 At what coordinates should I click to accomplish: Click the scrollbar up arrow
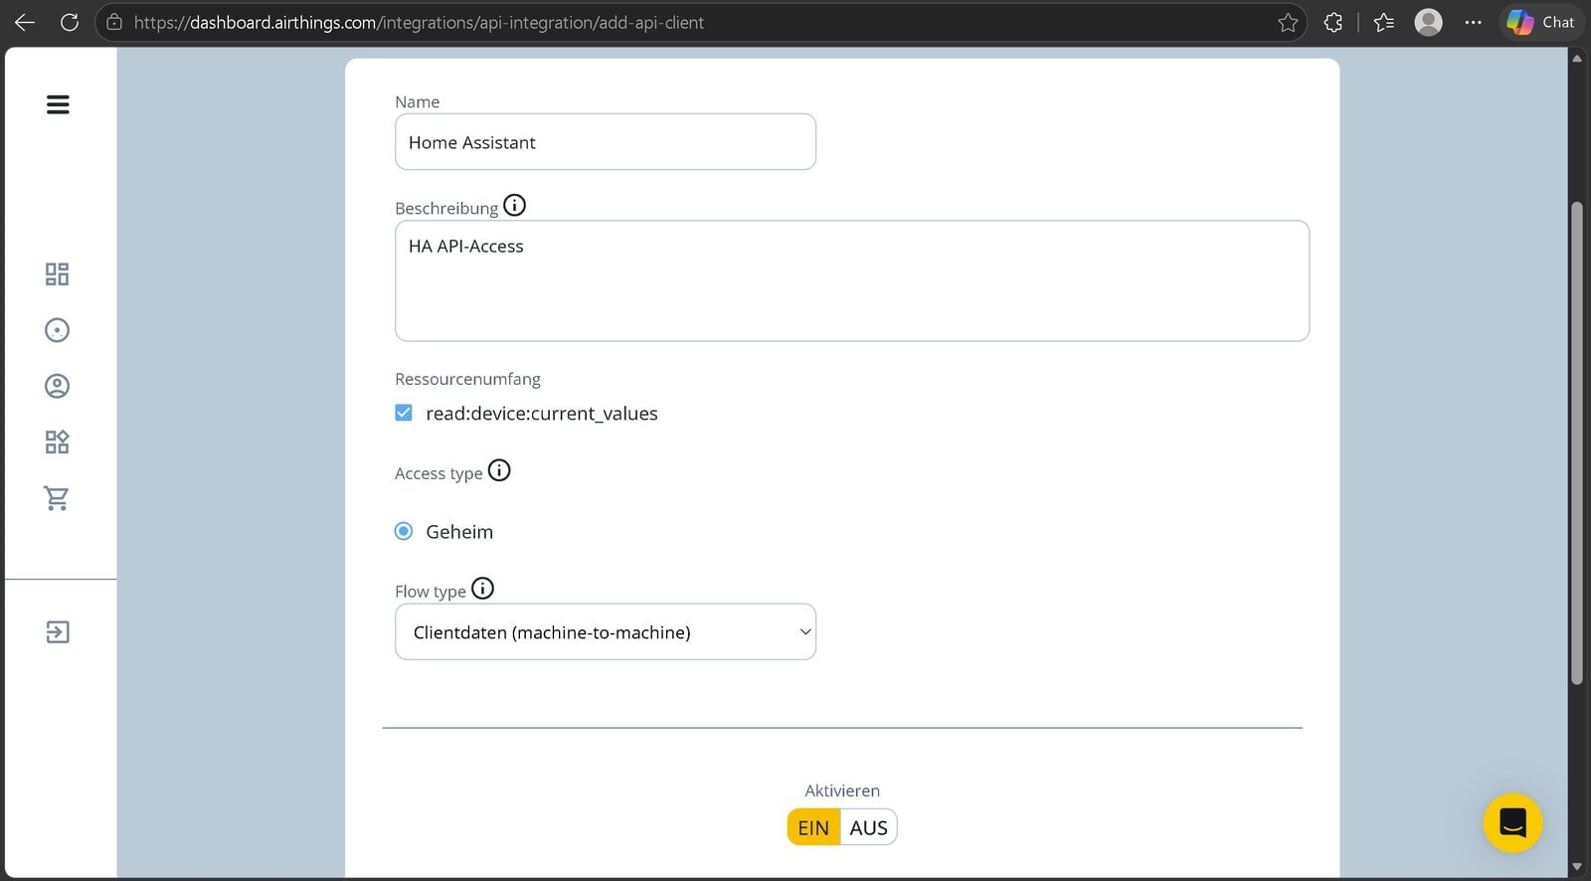point(1577,58)
